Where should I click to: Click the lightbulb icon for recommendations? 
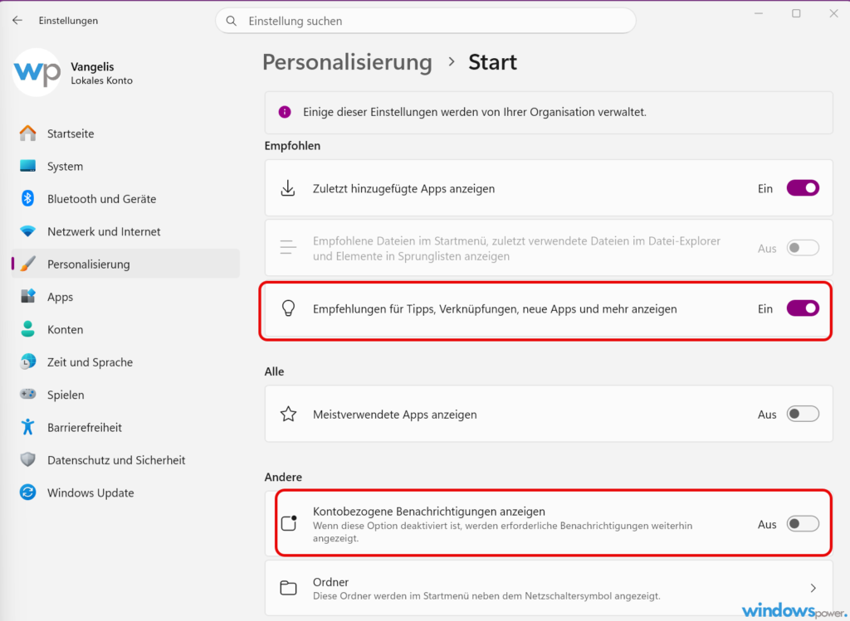(288, 308)
